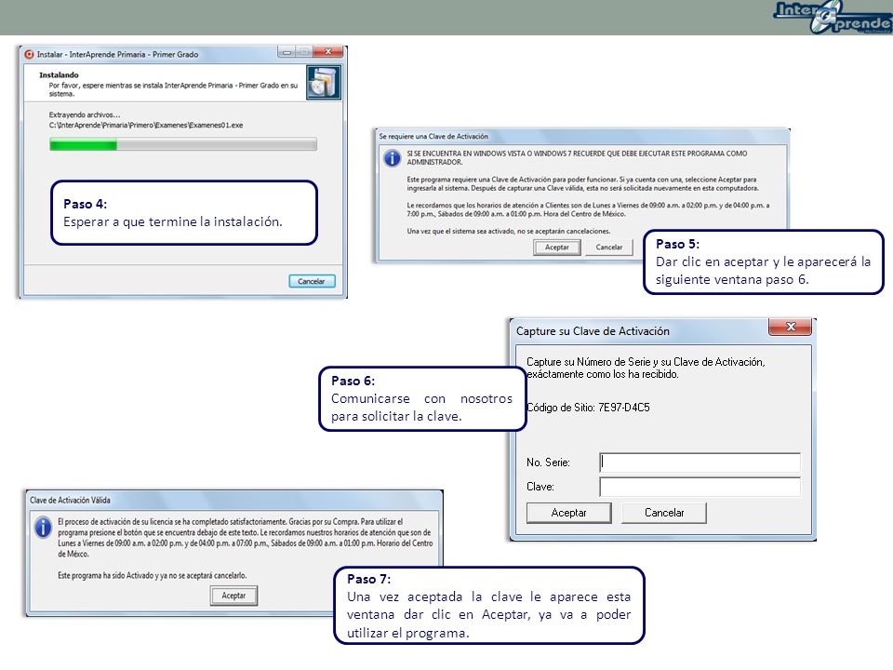Screen dimensions: 893x670
Task: Minimize the Instalar window
Action: (x=287, y=52)
